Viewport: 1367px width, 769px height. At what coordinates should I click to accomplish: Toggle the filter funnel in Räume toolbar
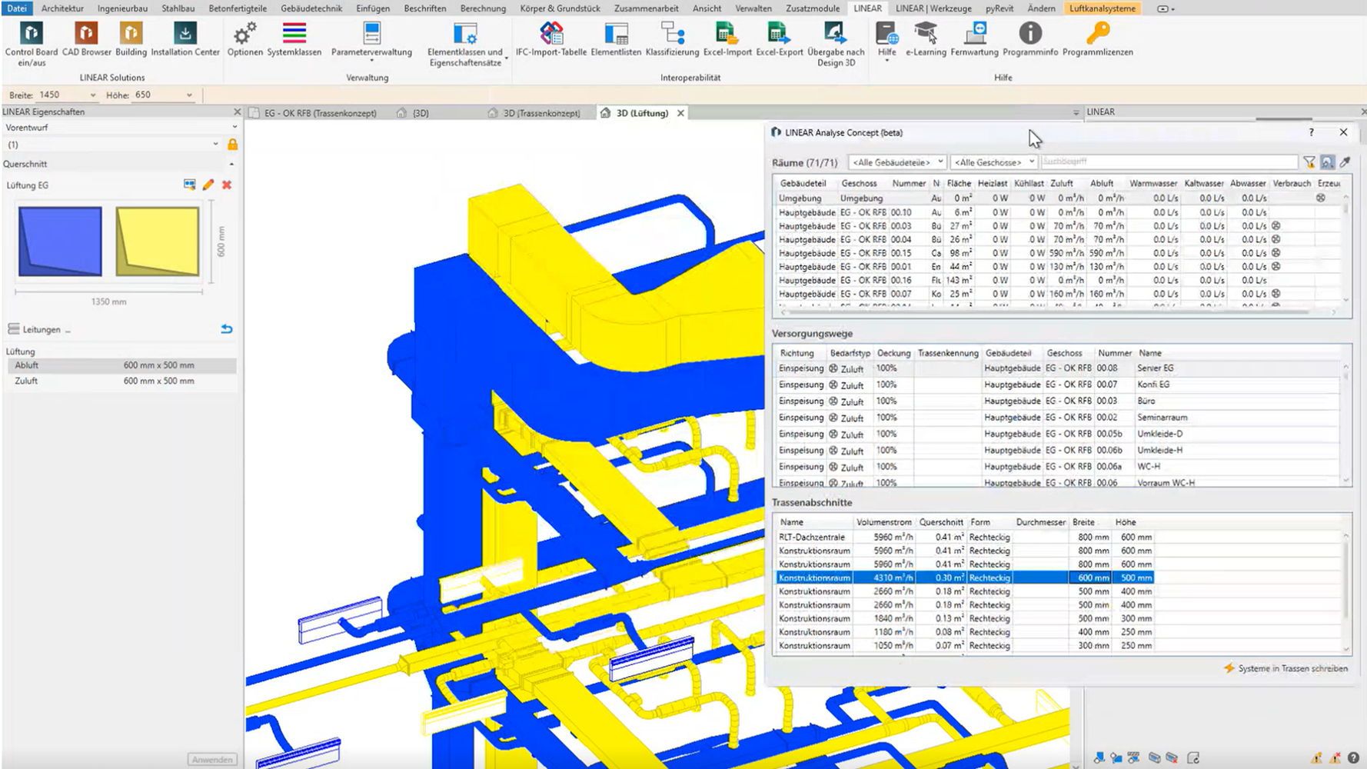[1309, 162]
